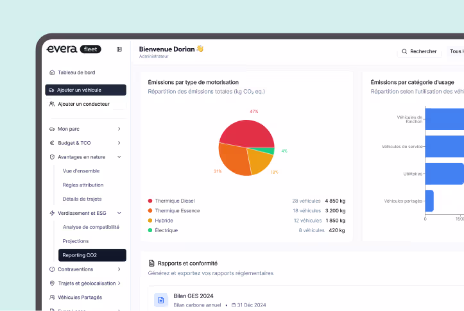
Task: Collapse the sidebar with the panel icon
Action: (119, 49)
